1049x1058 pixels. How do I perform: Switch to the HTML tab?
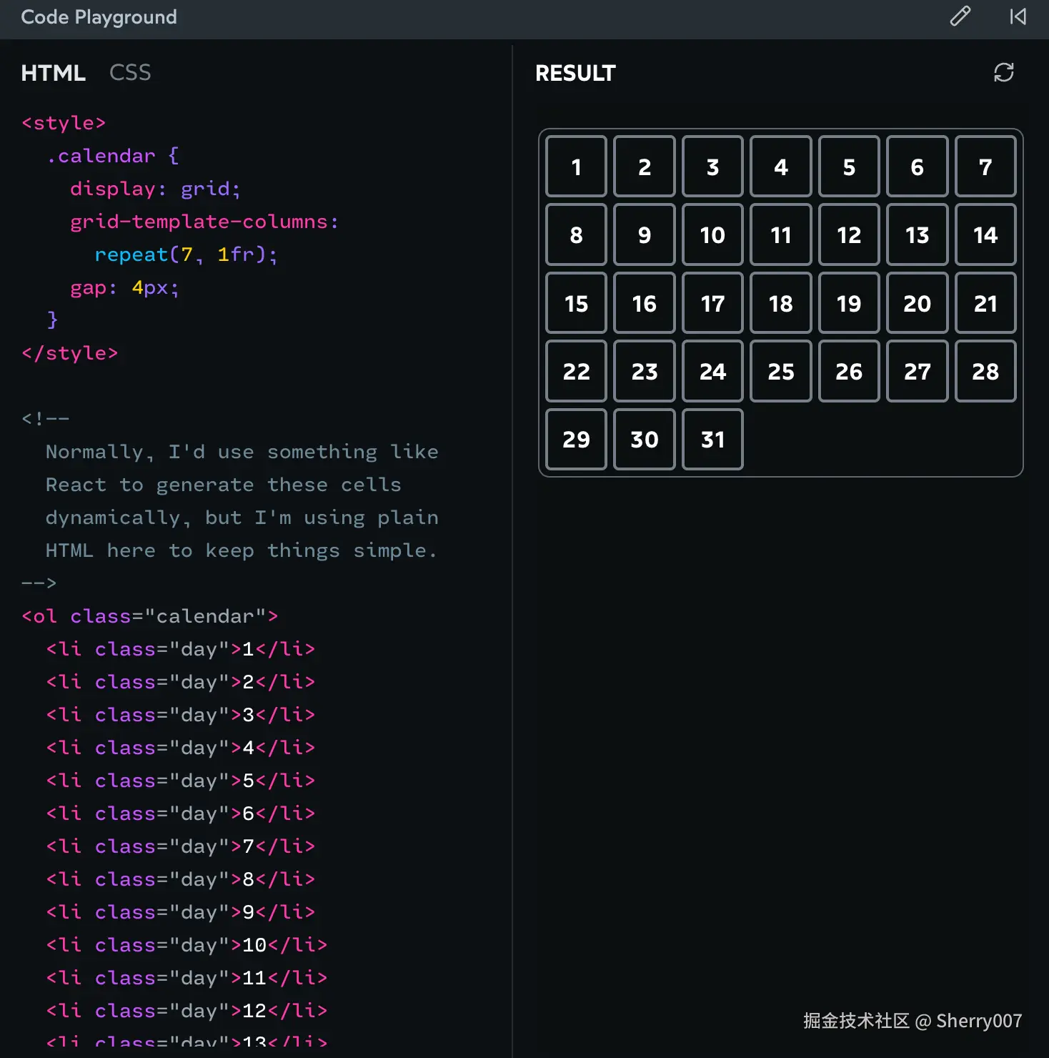pos(53,73)
